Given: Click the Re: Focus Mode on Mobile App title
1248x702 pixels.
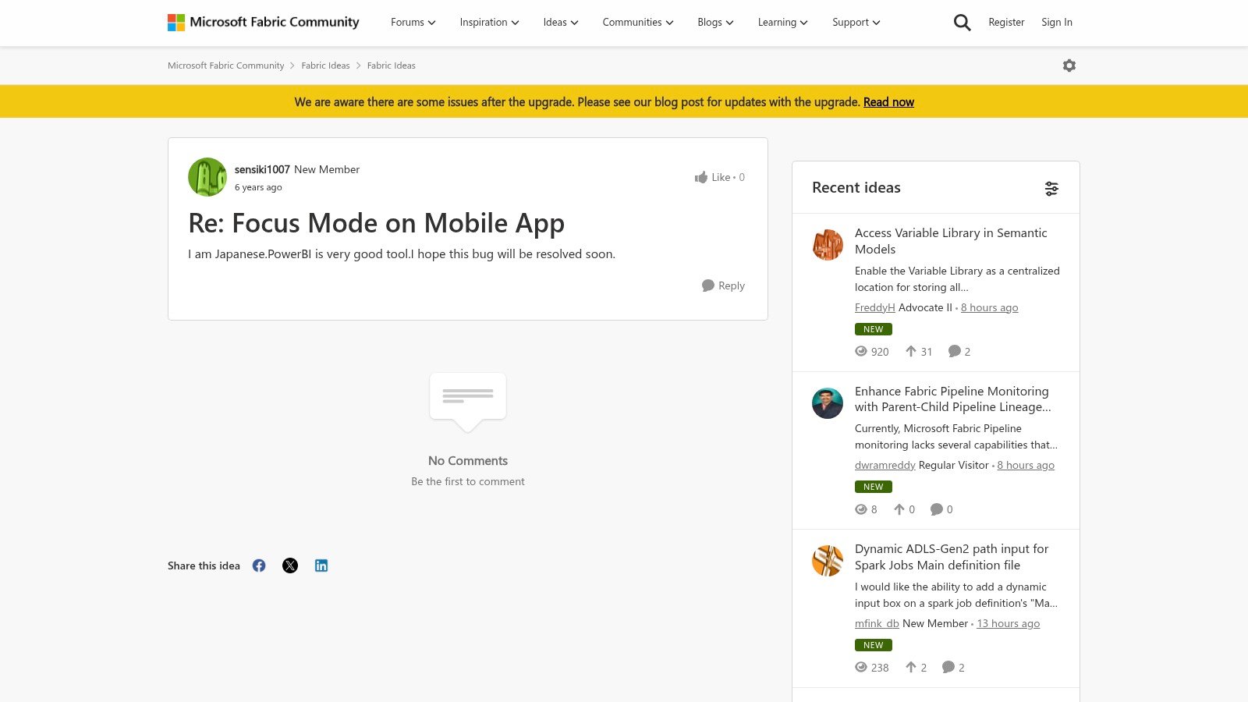Looking at the screenshot, I should pos(376,223).
